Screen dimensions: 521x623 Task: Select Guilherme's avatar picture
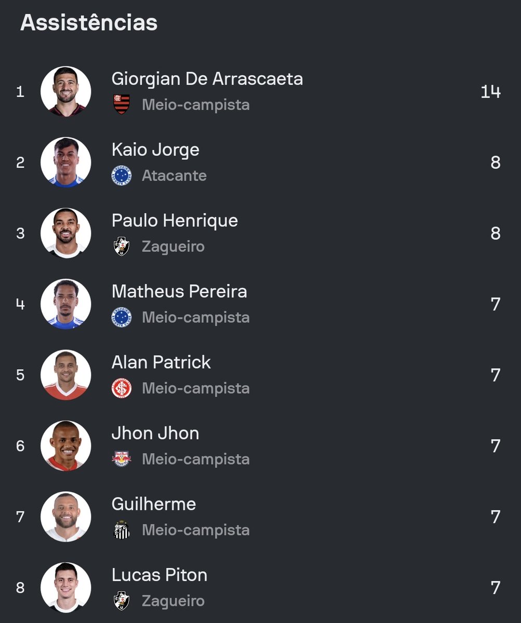pos(66,517)
